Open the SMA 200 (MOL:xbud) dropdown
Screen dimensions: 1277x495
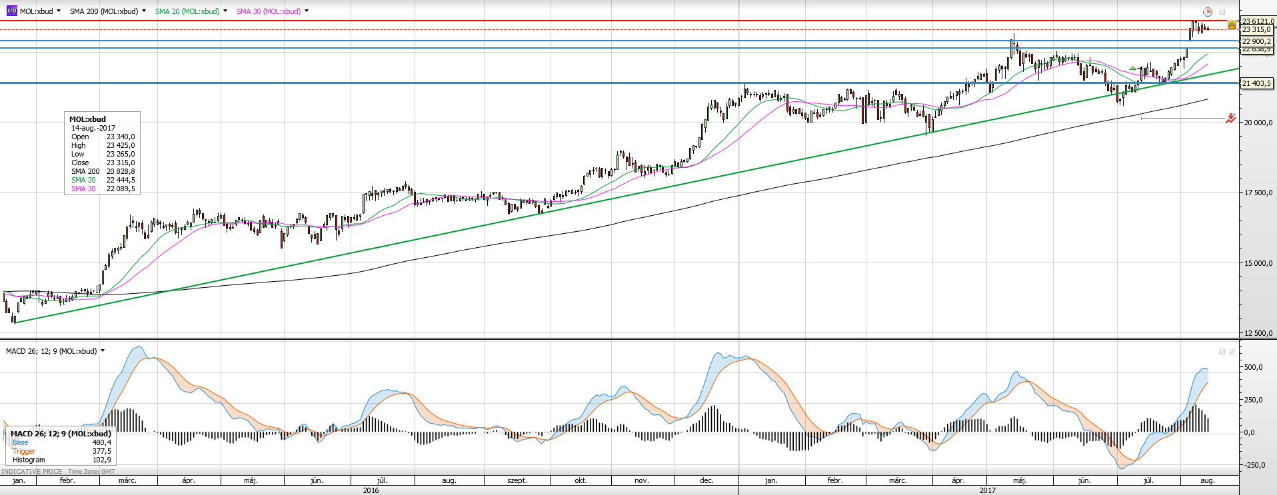[144, 11]
